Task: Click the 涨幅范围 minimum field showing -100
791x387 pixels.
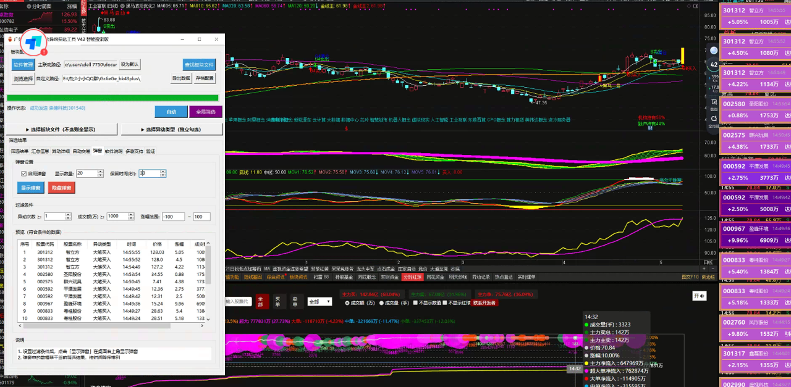Action: [173, 217]
